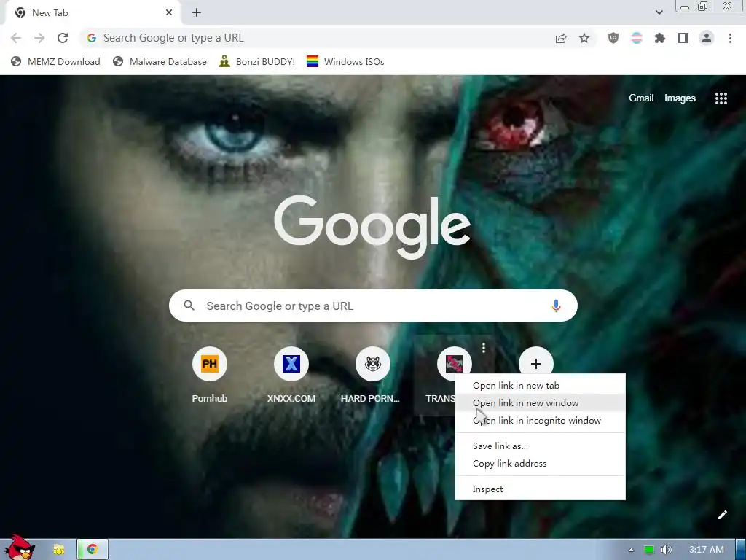The image size is (746, 560).
Task: Select Save link as...
Action: pyautogui.click(x=540, y=446)
